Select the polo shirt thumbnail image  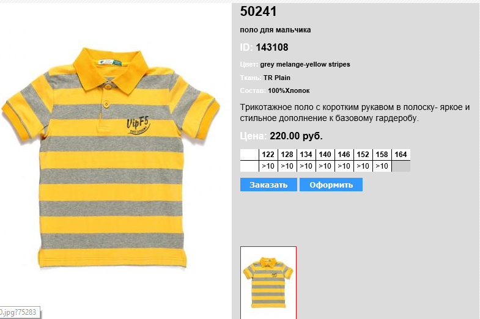(268, 282)
